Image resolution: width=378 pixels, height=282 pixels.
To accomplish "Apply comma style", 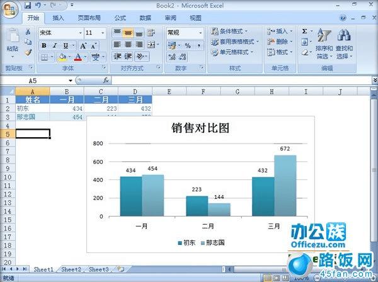I will 199,45.
